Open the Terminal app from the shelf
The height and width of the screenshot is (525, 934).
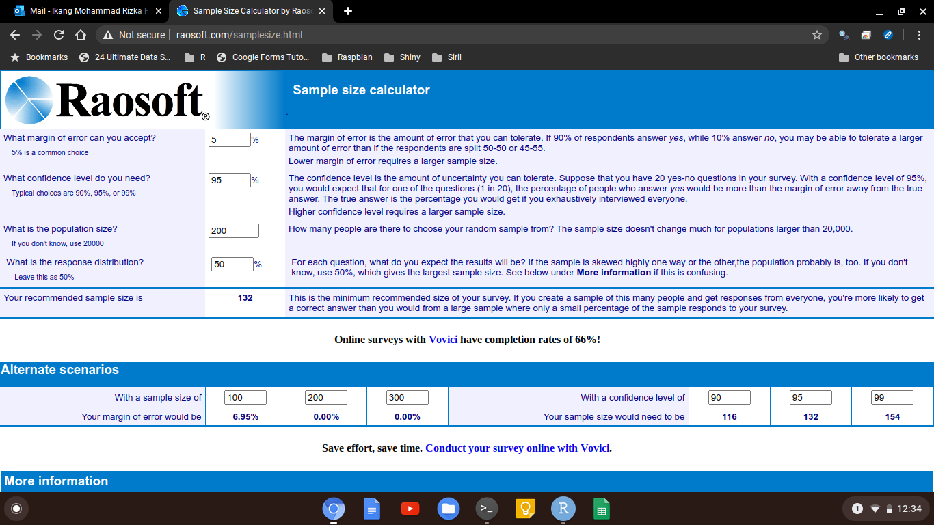[487, 509]
